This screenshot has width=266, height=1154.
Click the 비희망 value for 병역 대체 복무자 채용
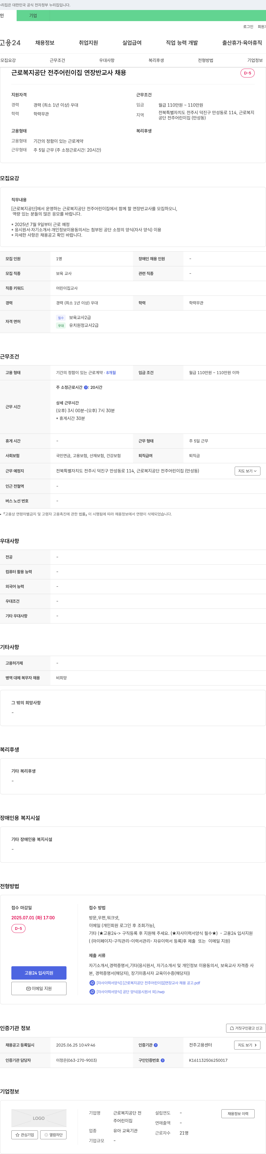click(61, 678)
